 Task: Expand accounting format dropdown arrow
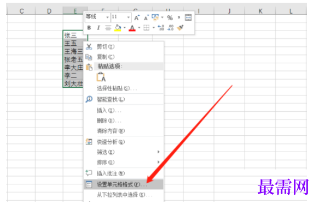coord(162,17)
